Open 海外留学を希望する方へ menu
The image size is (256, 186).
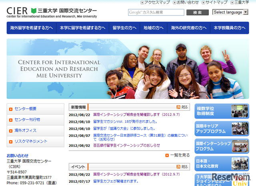point(31,28)
